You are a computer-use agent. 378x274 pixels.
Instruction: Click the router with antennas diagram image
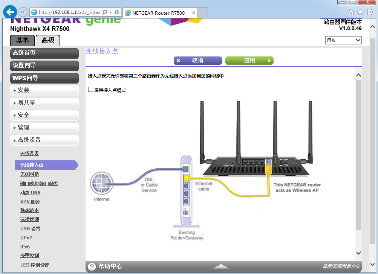point(256,139)
